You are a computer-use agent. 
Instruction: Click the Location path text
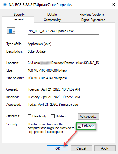click(x=63, y=63)
